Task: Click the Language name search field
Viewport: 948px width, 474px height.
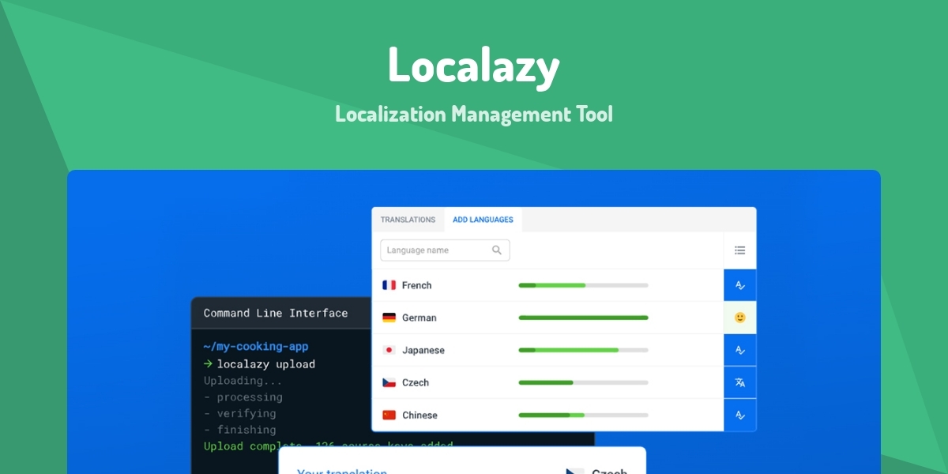Action: 436,250
